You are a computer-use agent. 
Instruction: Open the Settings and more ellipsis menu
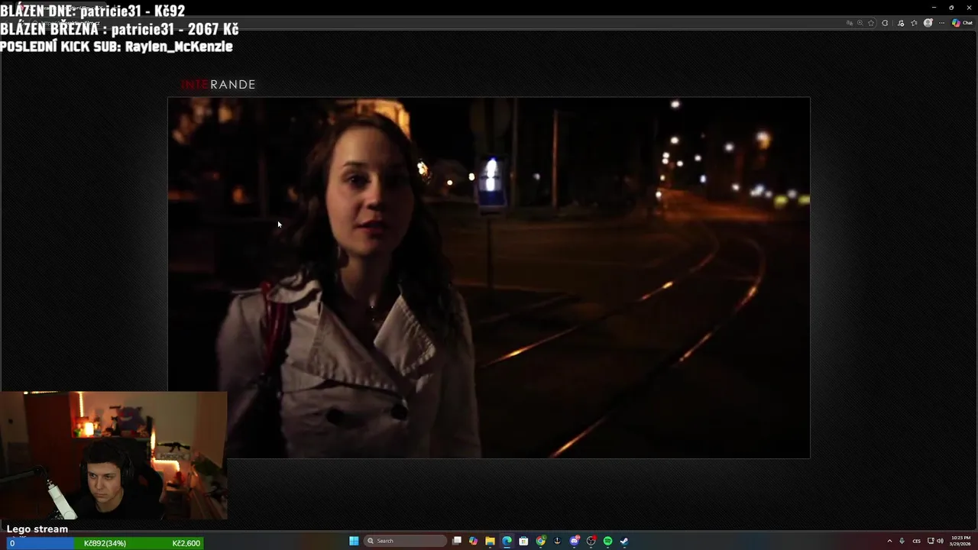941,23
